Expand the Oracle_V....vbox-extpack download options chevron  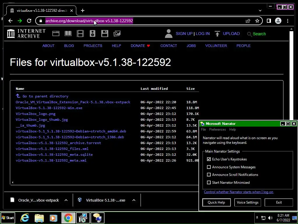click(66, 200)
